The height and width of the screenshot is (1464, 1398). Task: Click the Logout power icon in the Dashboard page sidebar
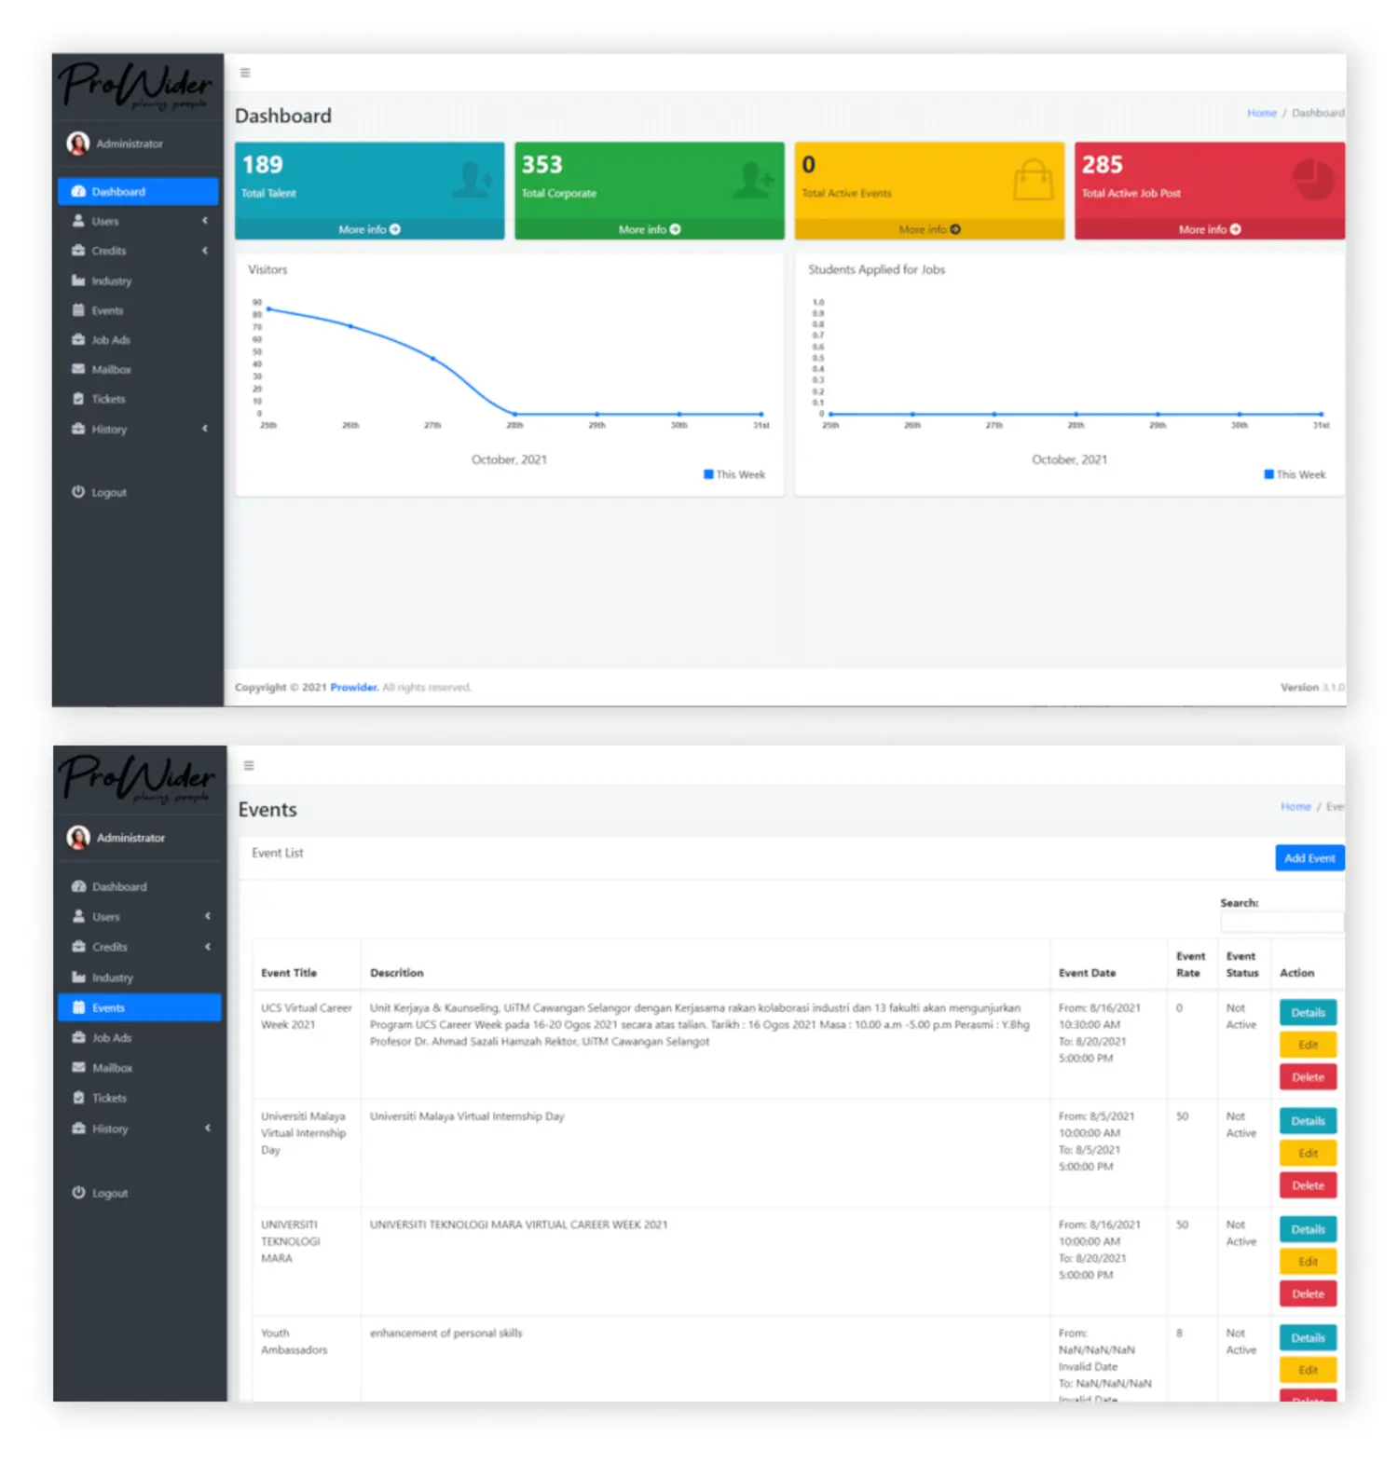(x=78, y=492)
